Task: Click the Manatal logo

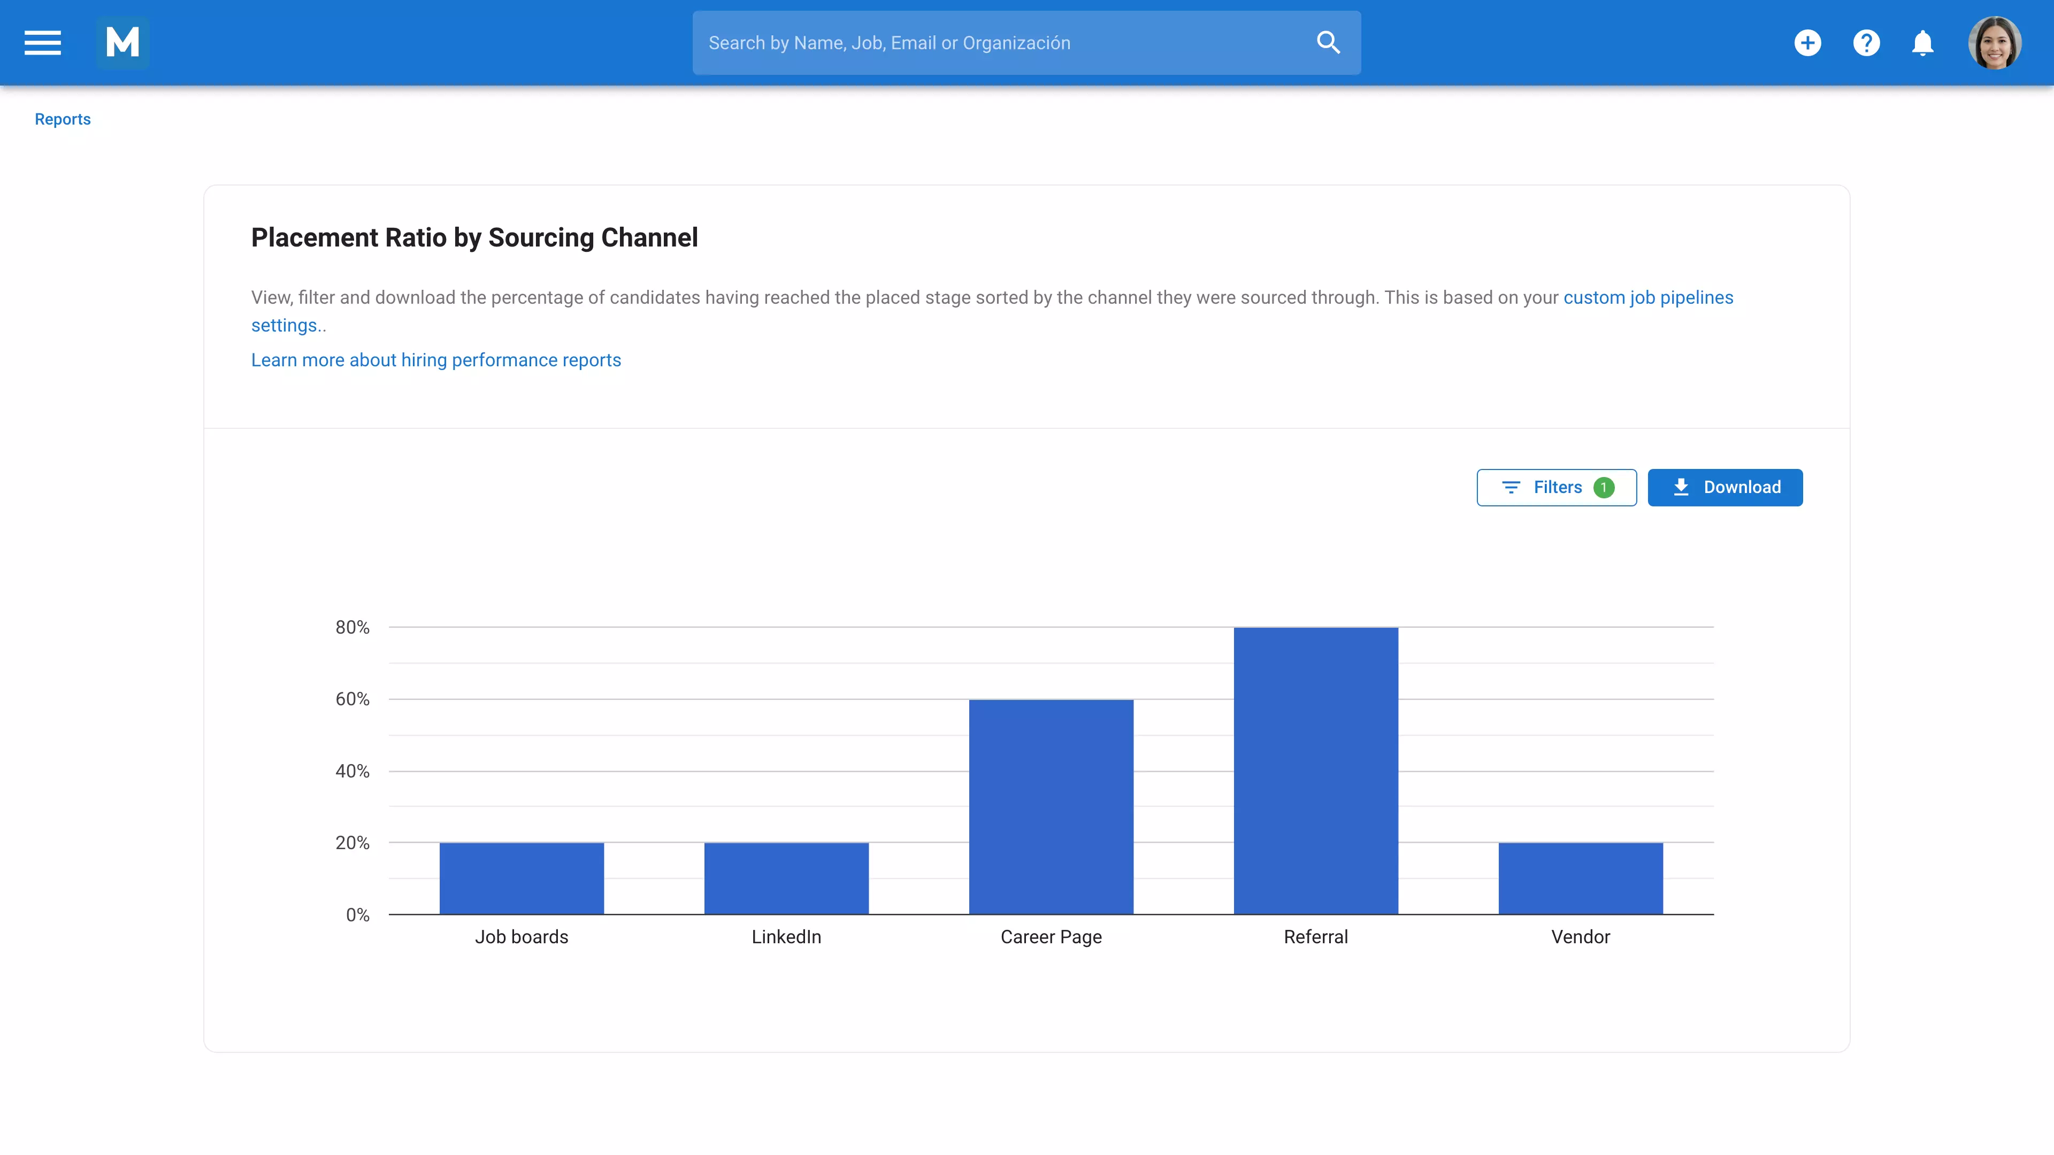Action: [123, 42]
